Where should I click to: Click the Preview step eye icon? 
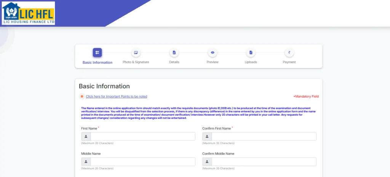pos(213,53)
